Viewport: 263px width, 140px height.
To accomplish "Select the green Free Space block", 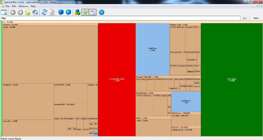I will 232,79.
